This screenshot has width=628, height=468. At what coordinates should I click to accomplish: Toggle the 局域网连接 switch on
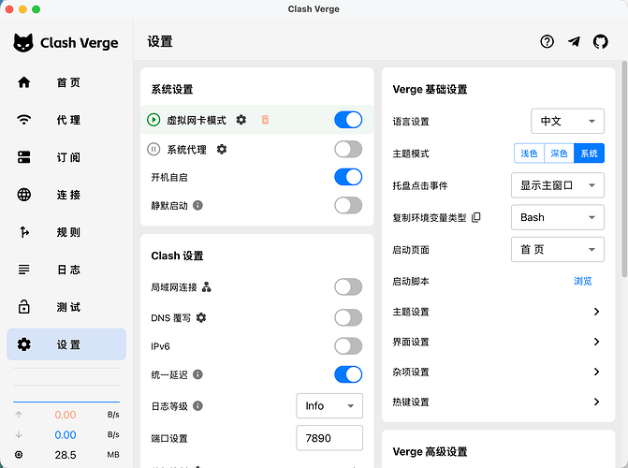point(348,287)
